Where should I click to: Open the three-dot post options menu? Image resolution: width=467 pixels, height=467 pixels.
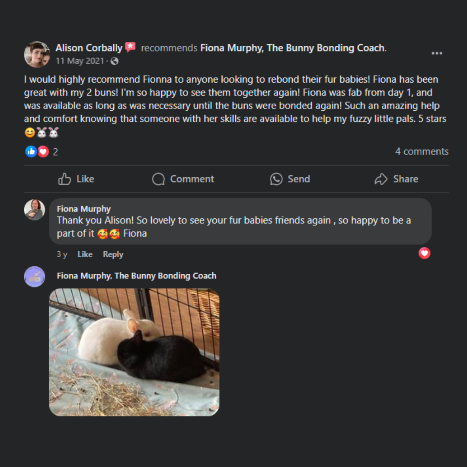[x=437, y=53]
